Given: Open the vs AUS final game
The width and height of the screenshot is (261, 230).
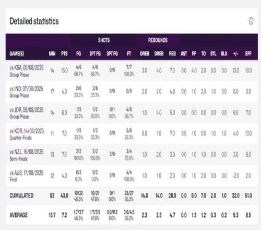Looking at the screenshot, I should point(132,176).
